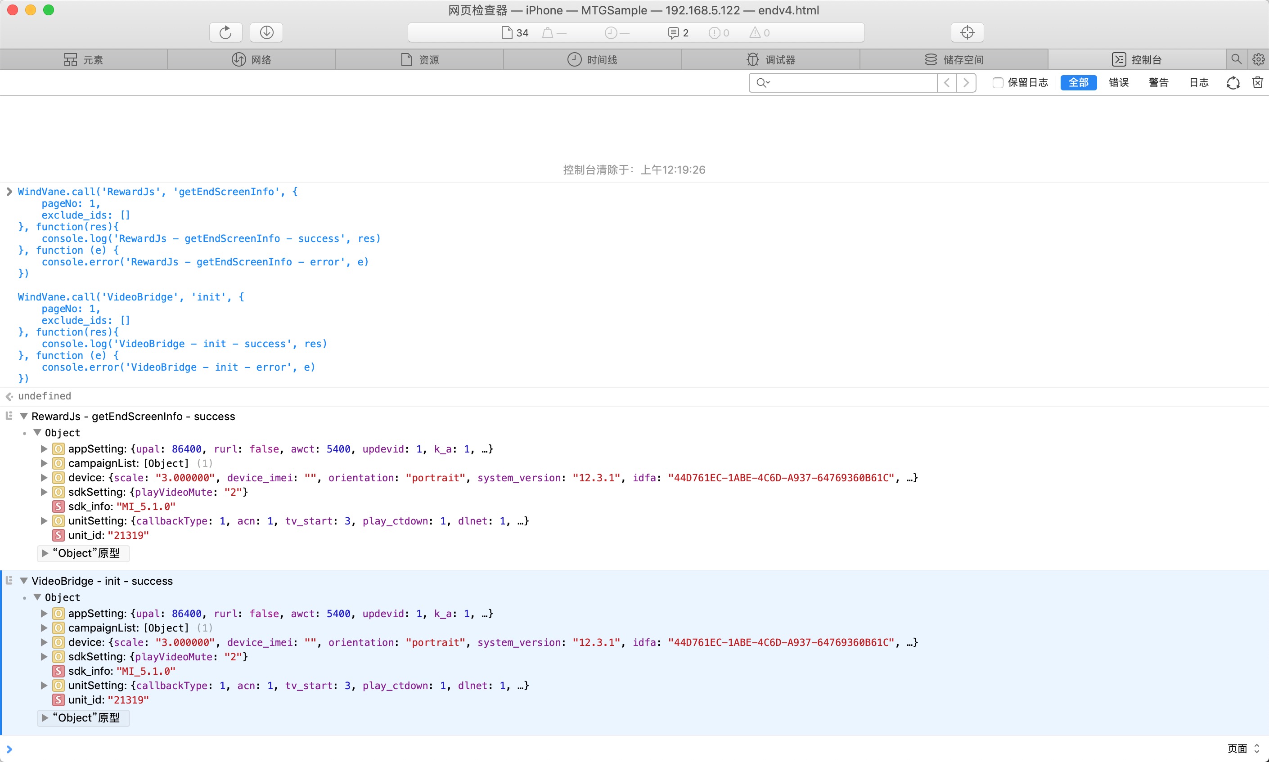The image size is (1269, 762).
Task: Click the load time clock indicator
Action: point(616,33)
